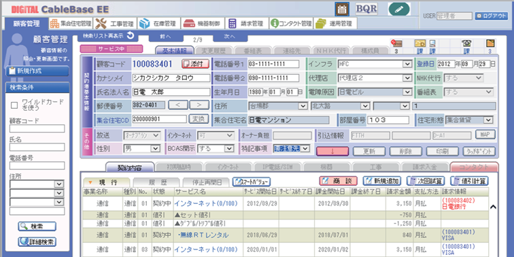Open the BCAS開示 dropdown
514x257 pixels.
point(230,149)
